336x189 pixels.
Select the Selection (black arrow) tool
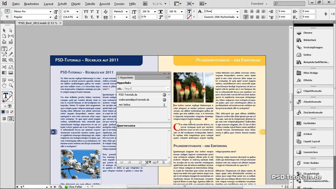4,30
